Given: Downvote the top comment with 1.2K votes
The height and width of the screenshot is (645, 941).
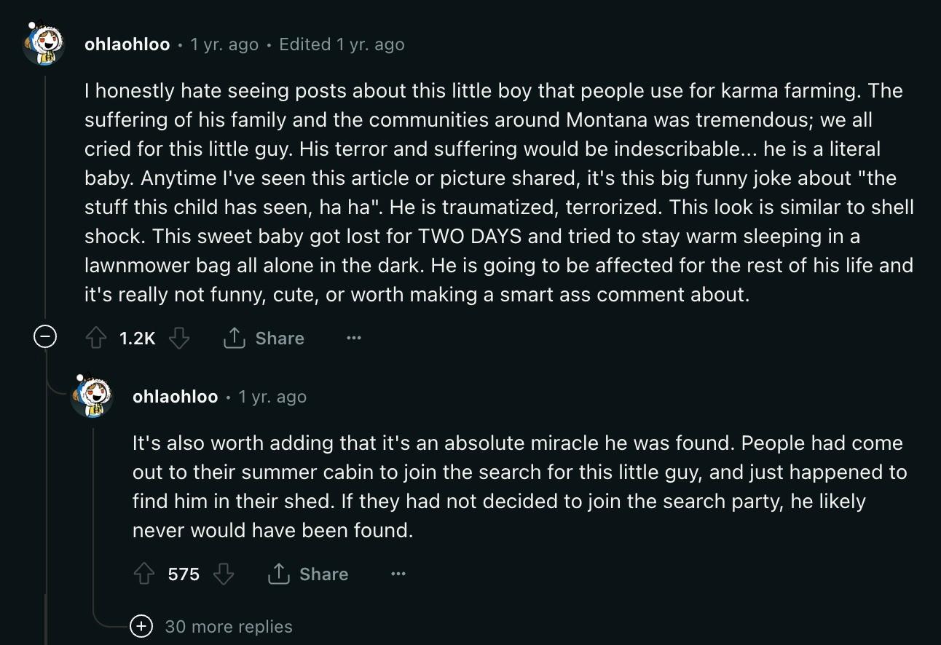Looking at the screenshot, I should pyautogui.click(x=179, y=339).
